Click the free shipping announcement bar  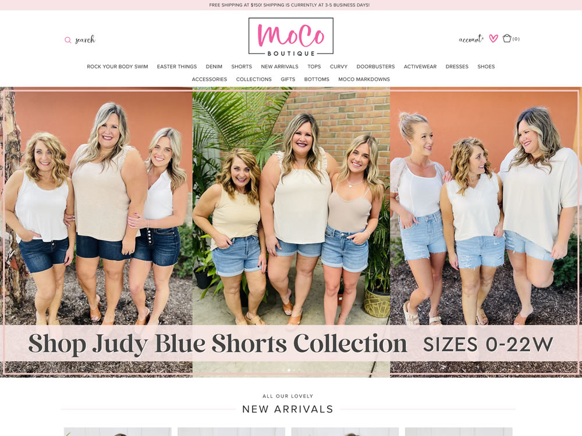click(x=291, y=5)
